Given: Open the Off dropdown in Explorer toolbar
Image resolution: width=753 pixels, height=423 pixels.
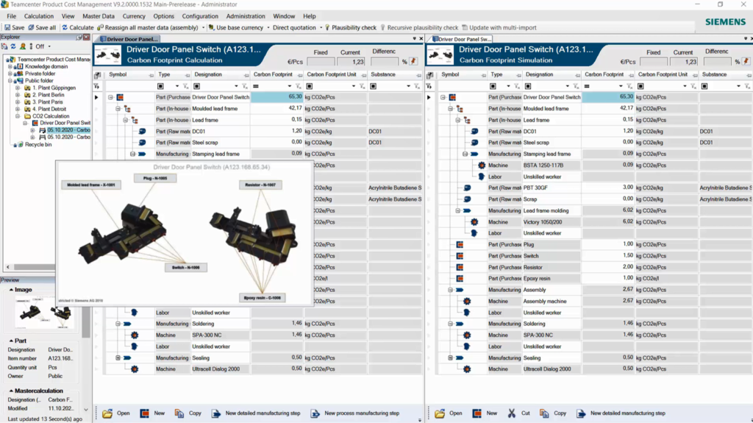Looking at the screenshot, I should pyautogui.click(x=49, y=46).
